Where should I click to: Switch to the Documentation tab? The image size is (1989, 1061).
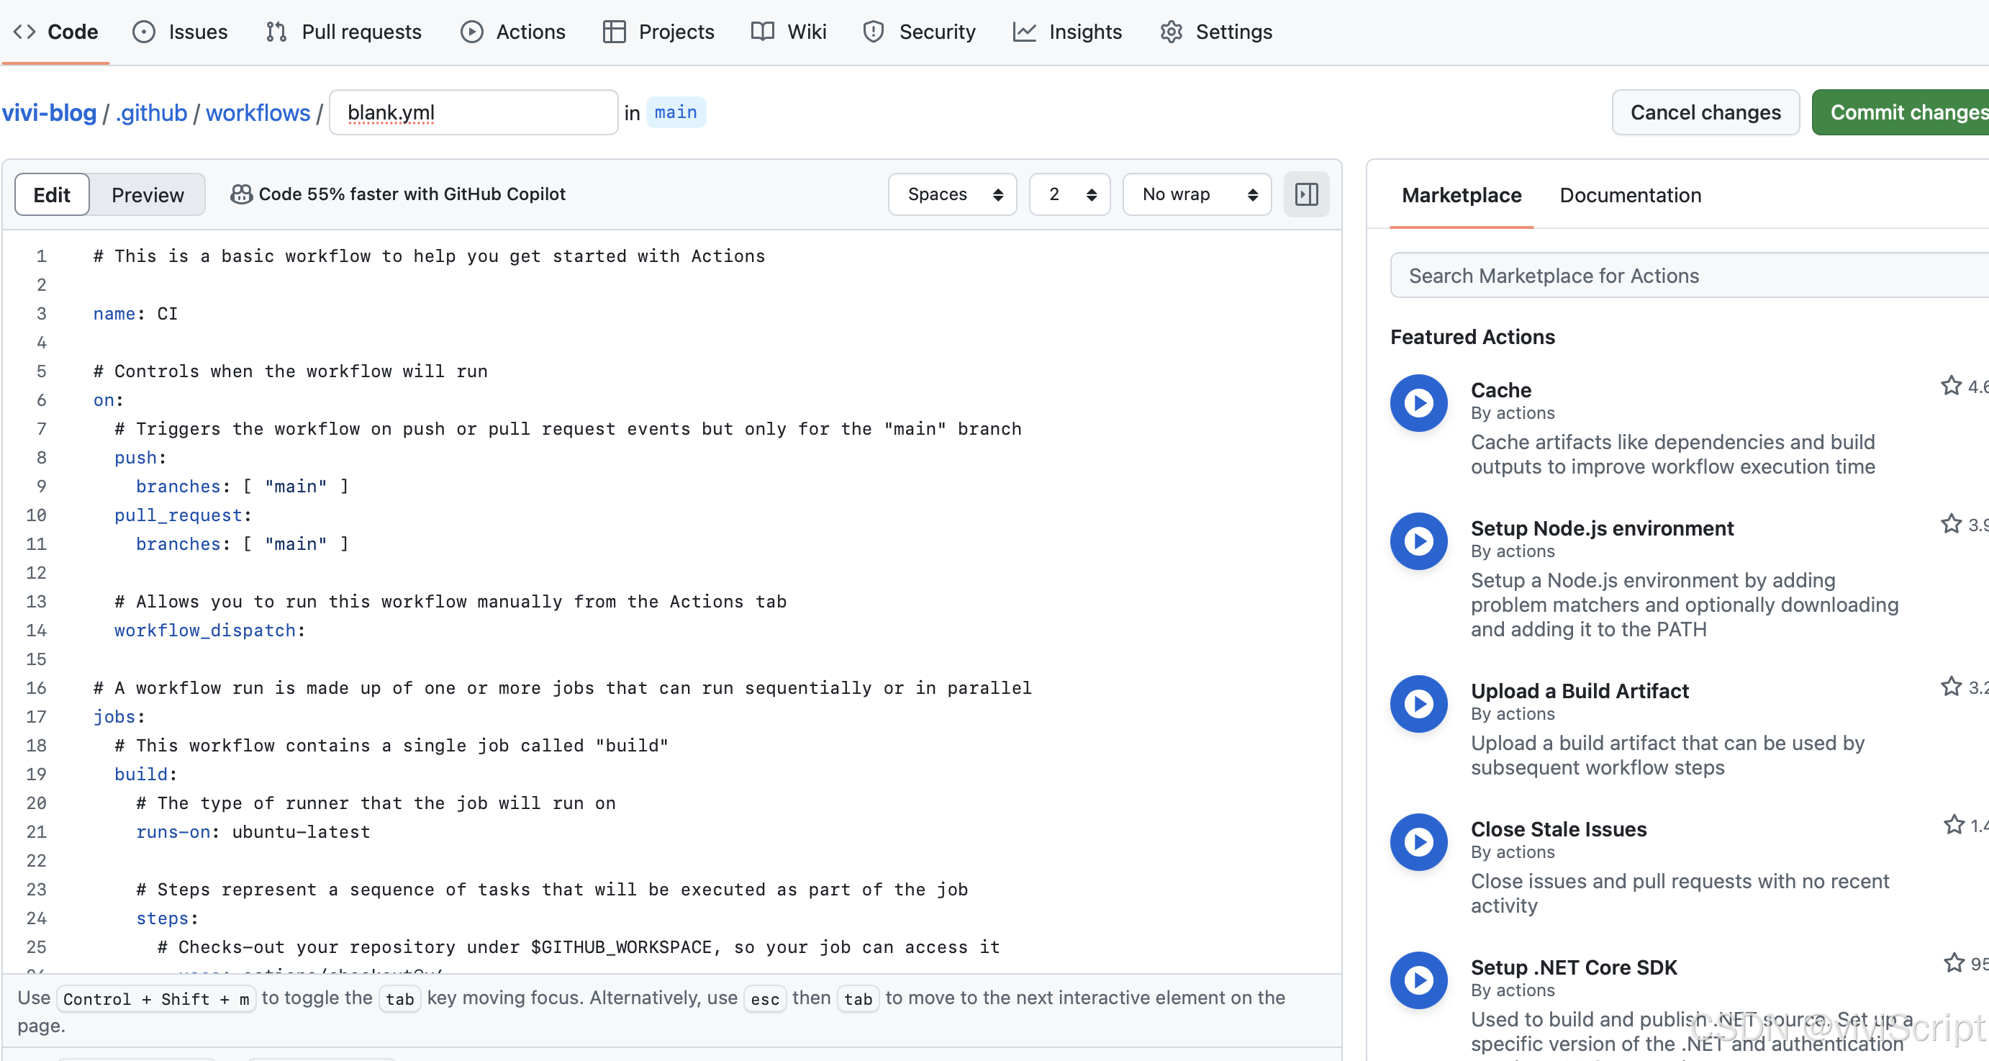[1630, 195]
